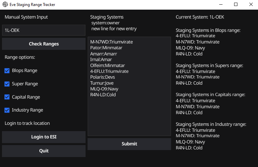Image resolution: width=258 pixels, height=167 pixels.
Task: Click R4N-LD: Cold under Capitals range
Action: (189, 113)
